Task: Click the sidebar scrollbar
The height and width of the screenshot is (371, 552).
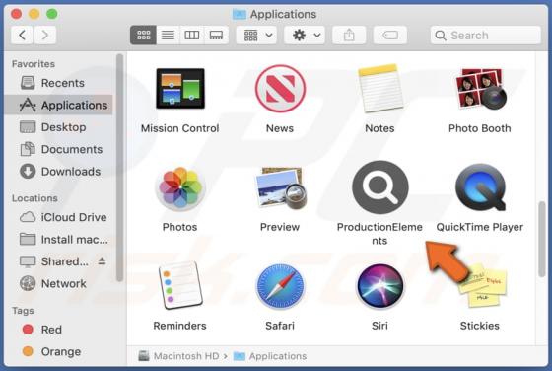Action: click(x=119, y=168)
